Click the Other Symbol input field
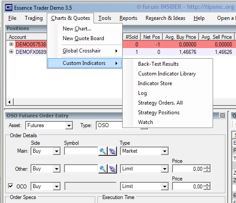The height and width of the screenshot is (203, 236). (81, 169)
